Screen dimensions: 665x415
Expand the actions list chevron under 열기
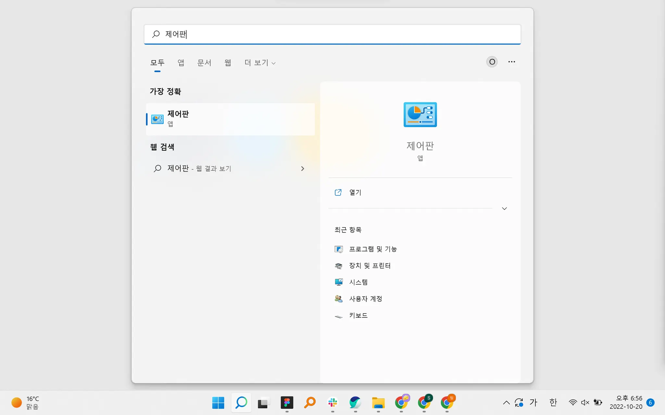coord(504,208)
